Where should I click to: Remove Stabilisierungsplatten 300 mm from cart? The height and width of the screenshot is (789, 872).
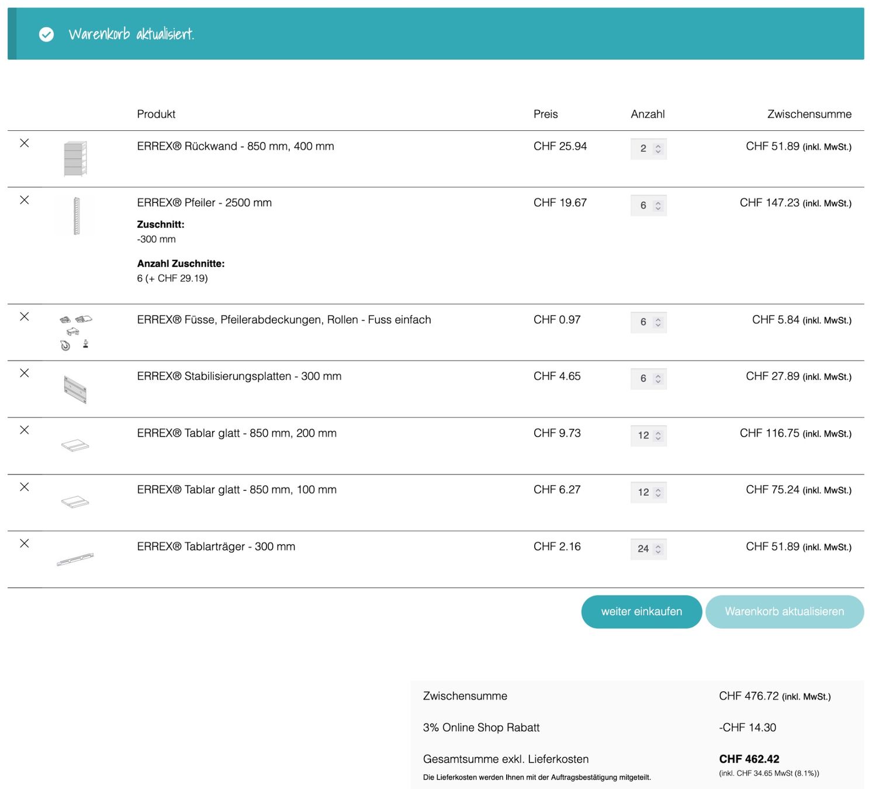(x=25, y=373)
